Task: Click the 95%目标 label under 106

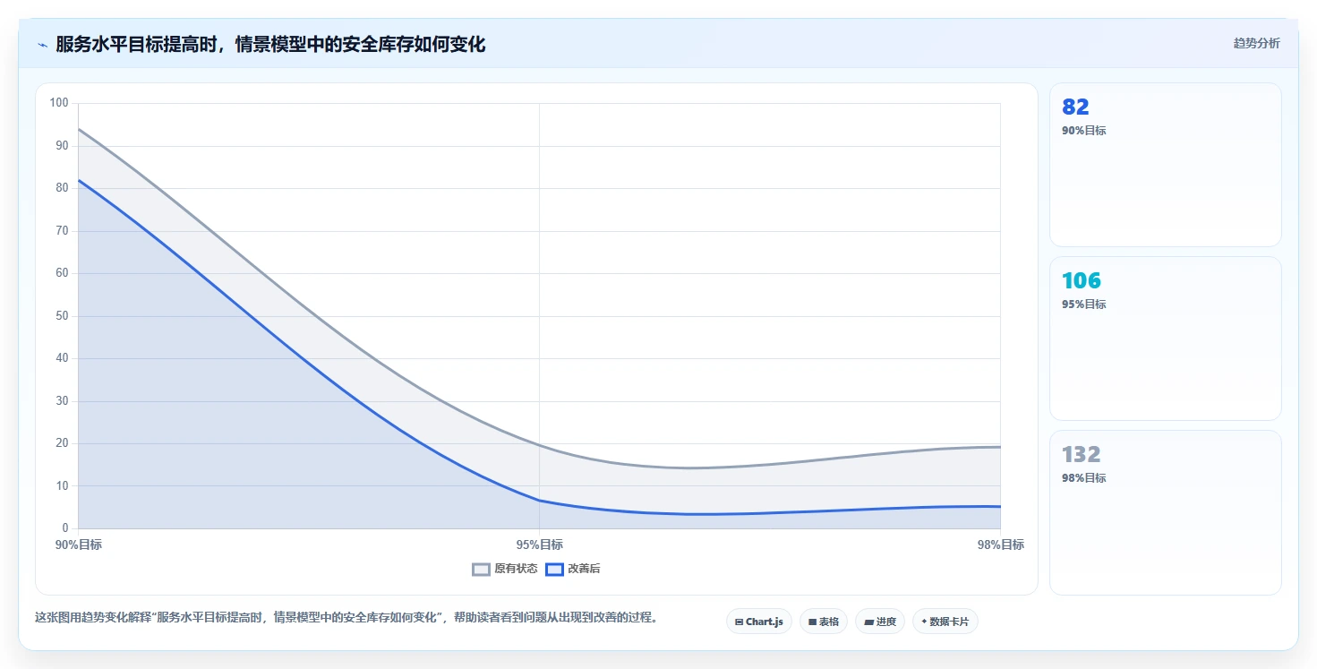Action: pos(1083,304)
